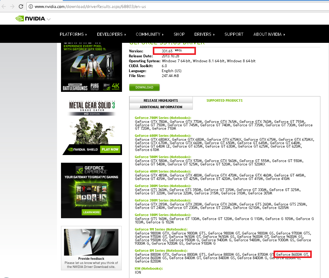Viewport: 329px width, 278px height.
Task: Click GeForce 500M Series (Notebooks) heading
Action: coord(163,157)
